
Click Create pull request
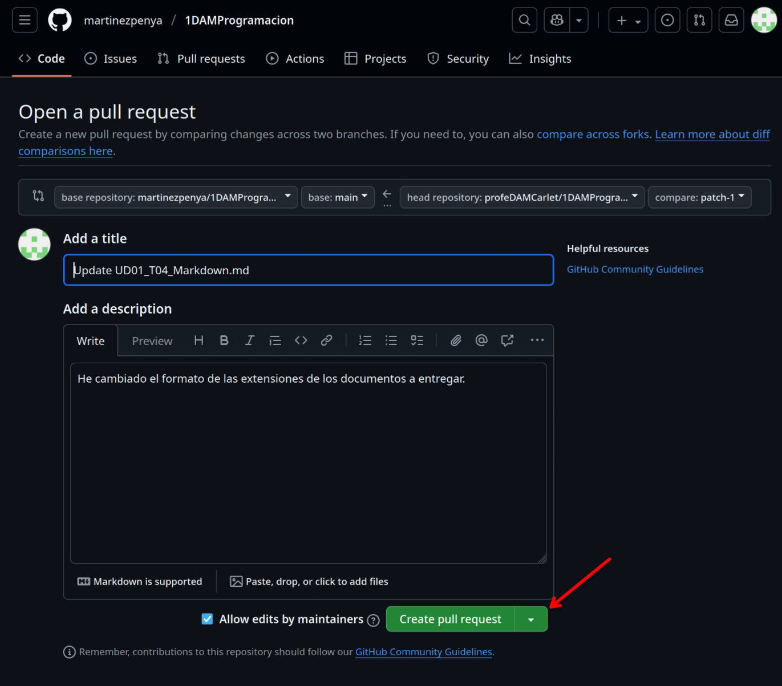(450, 619)
